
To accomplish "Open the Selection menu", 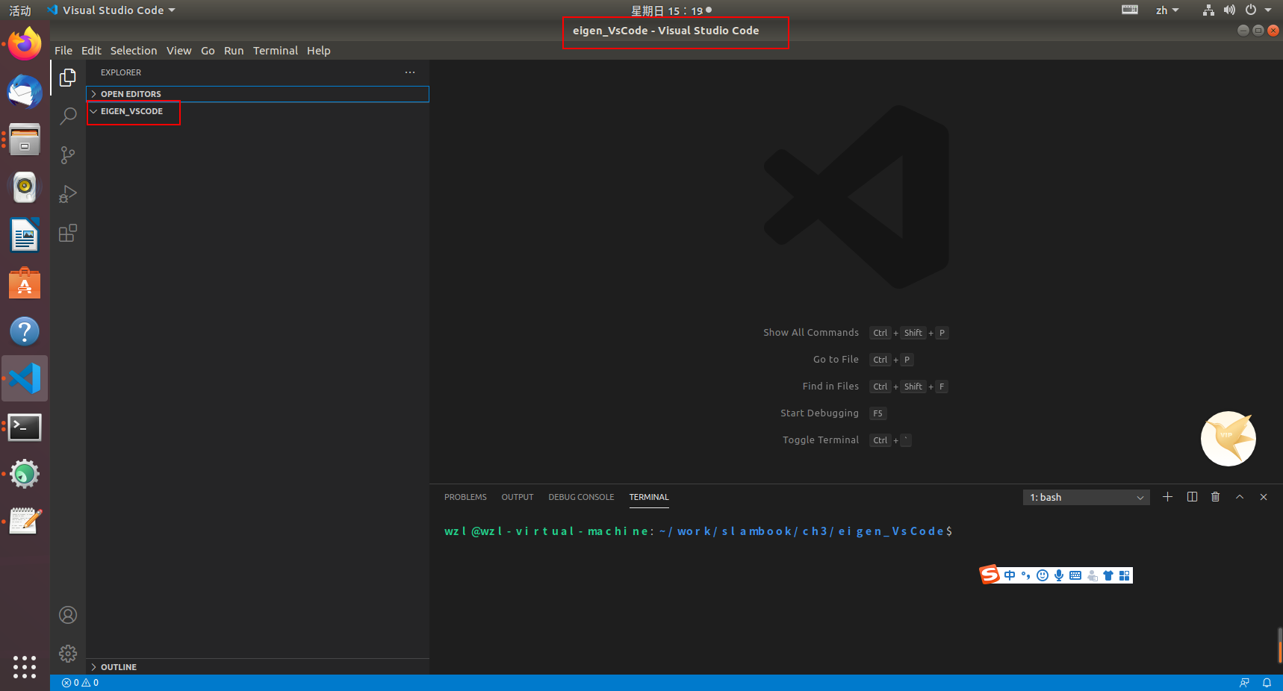I will click(134, 51).
